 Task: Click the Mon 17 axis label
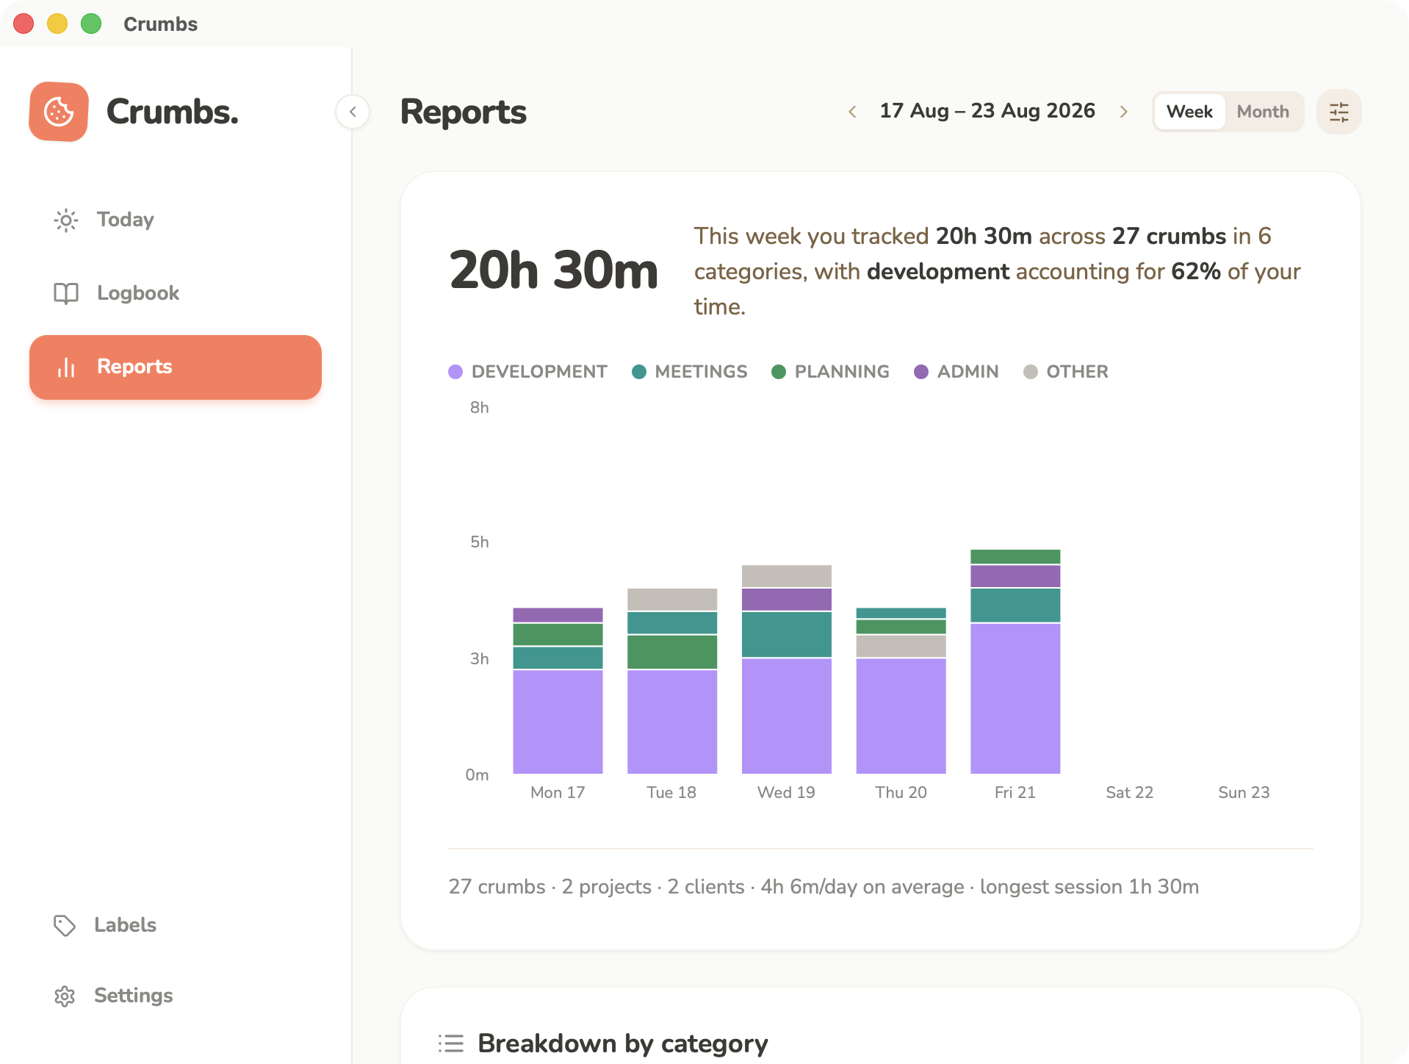(558, 792)
